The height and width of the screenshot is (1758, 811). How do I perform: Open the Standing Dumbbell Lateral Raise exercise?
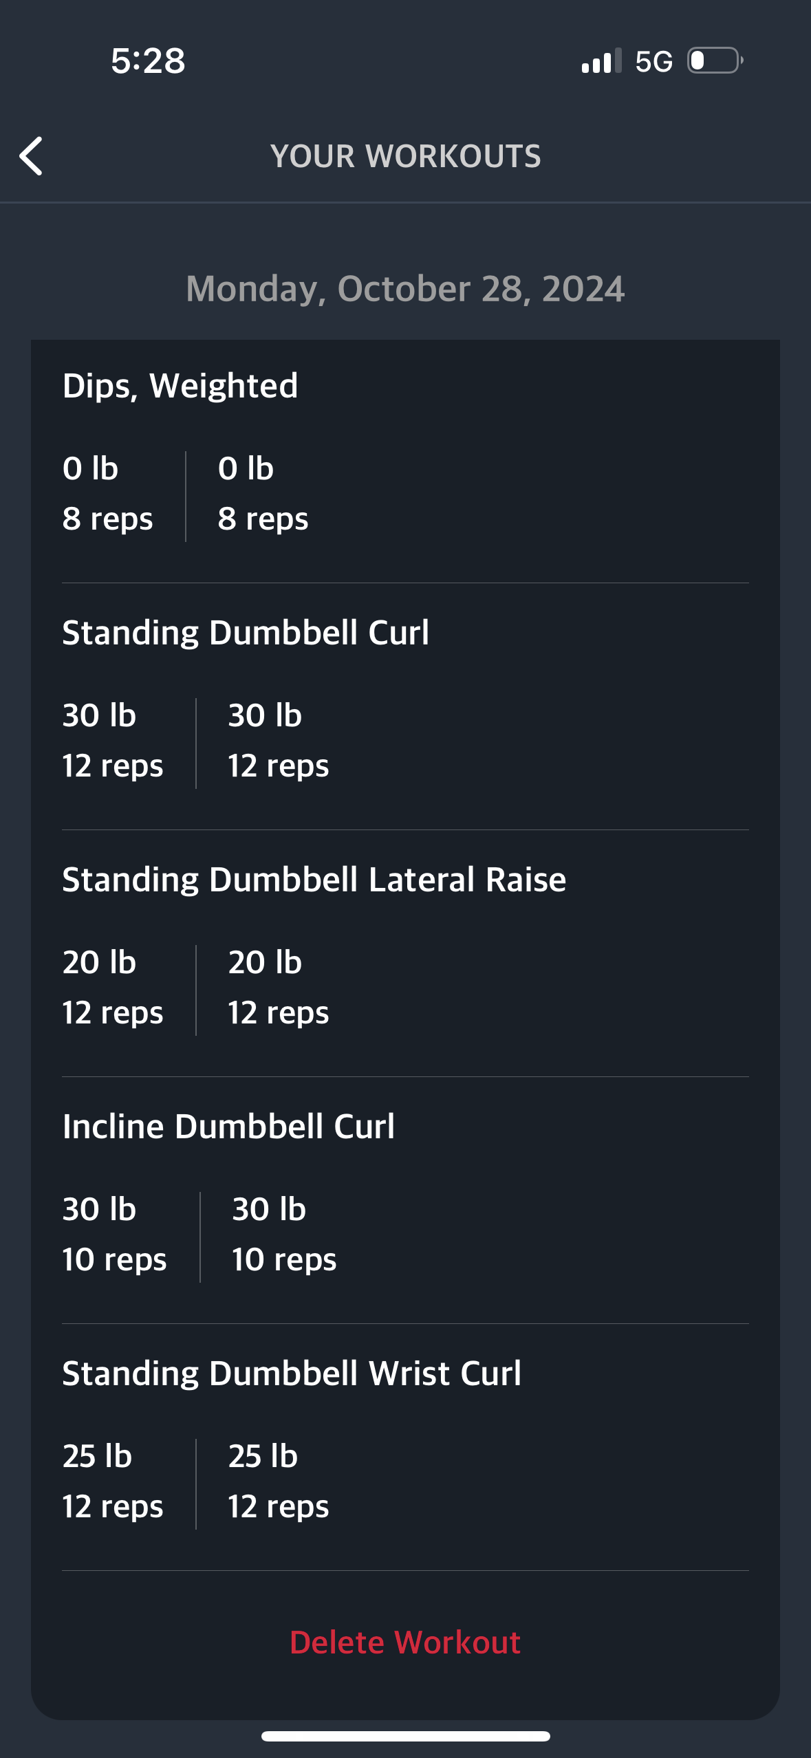point(314,880)
